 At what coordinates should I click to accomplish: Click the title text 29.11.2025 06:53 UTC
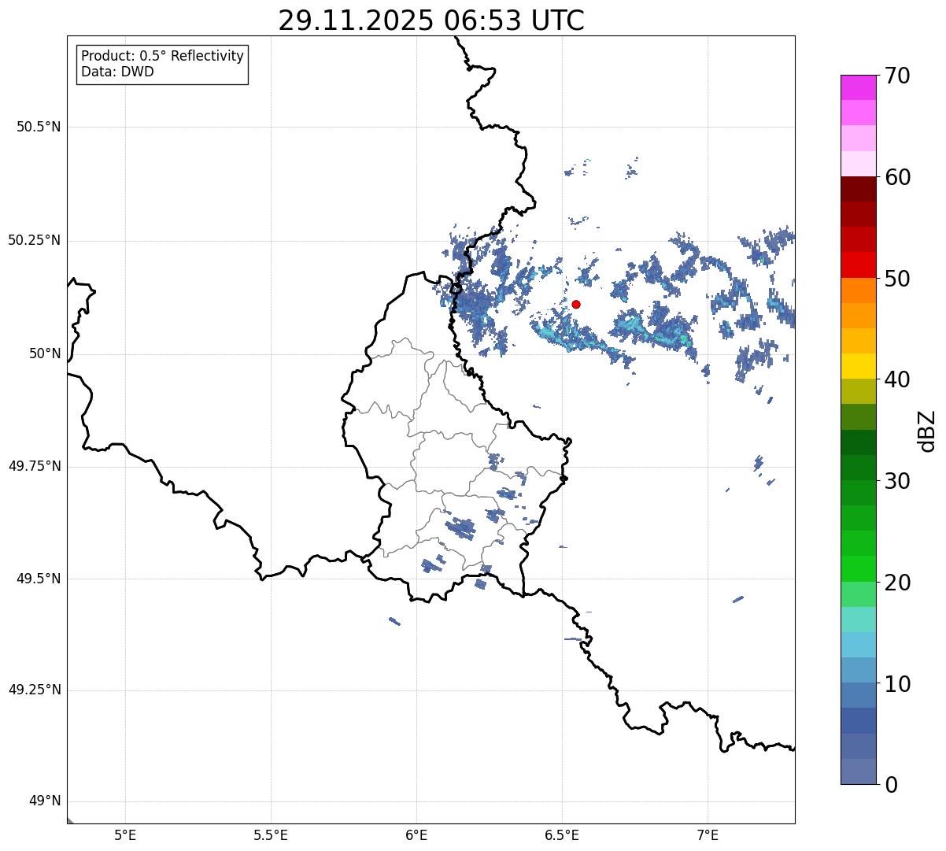(x=431, y=20)
